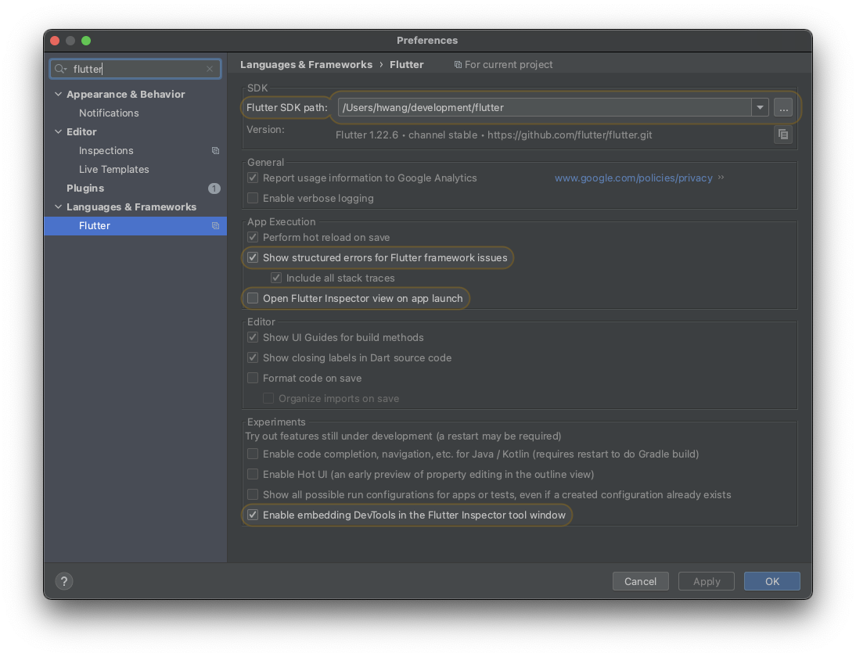Image resolution: width=856 pixels, height=657 pixels.
Task: Click the Plugins update badge
Action: tap(214, 188)
